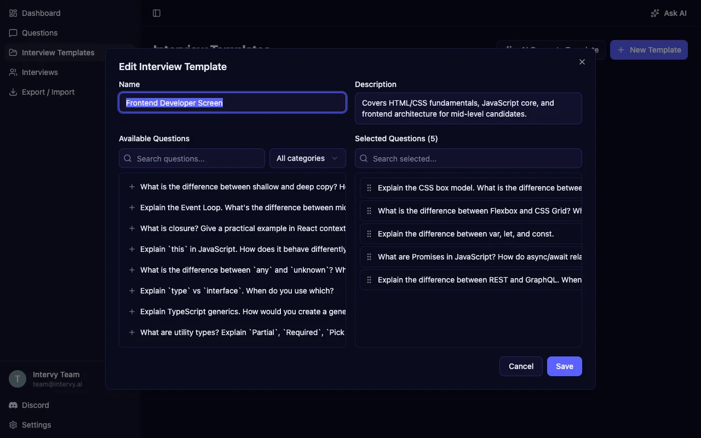The image size is (701, 438).
Task: Click the Export / Import download icon
Action: (x=13, y=92)
